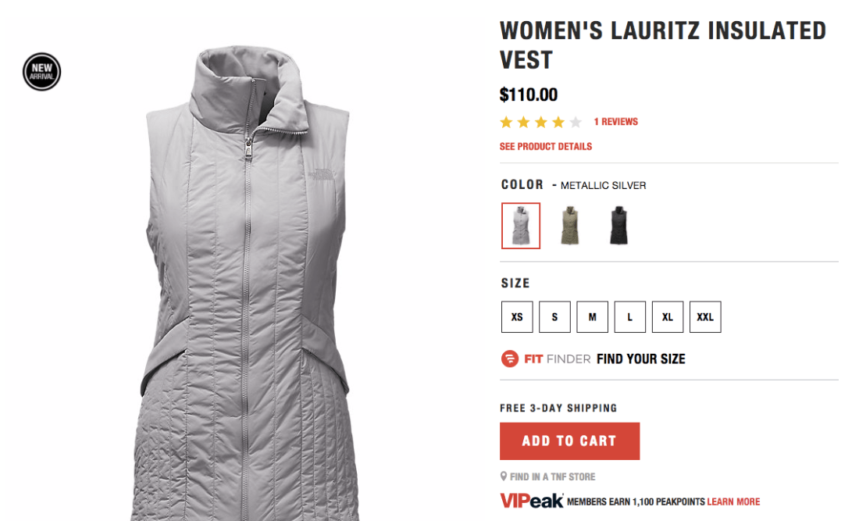This screenshot has height=521, width=859.
Task: Click Find Your Size link
Action: pos(641,359)
